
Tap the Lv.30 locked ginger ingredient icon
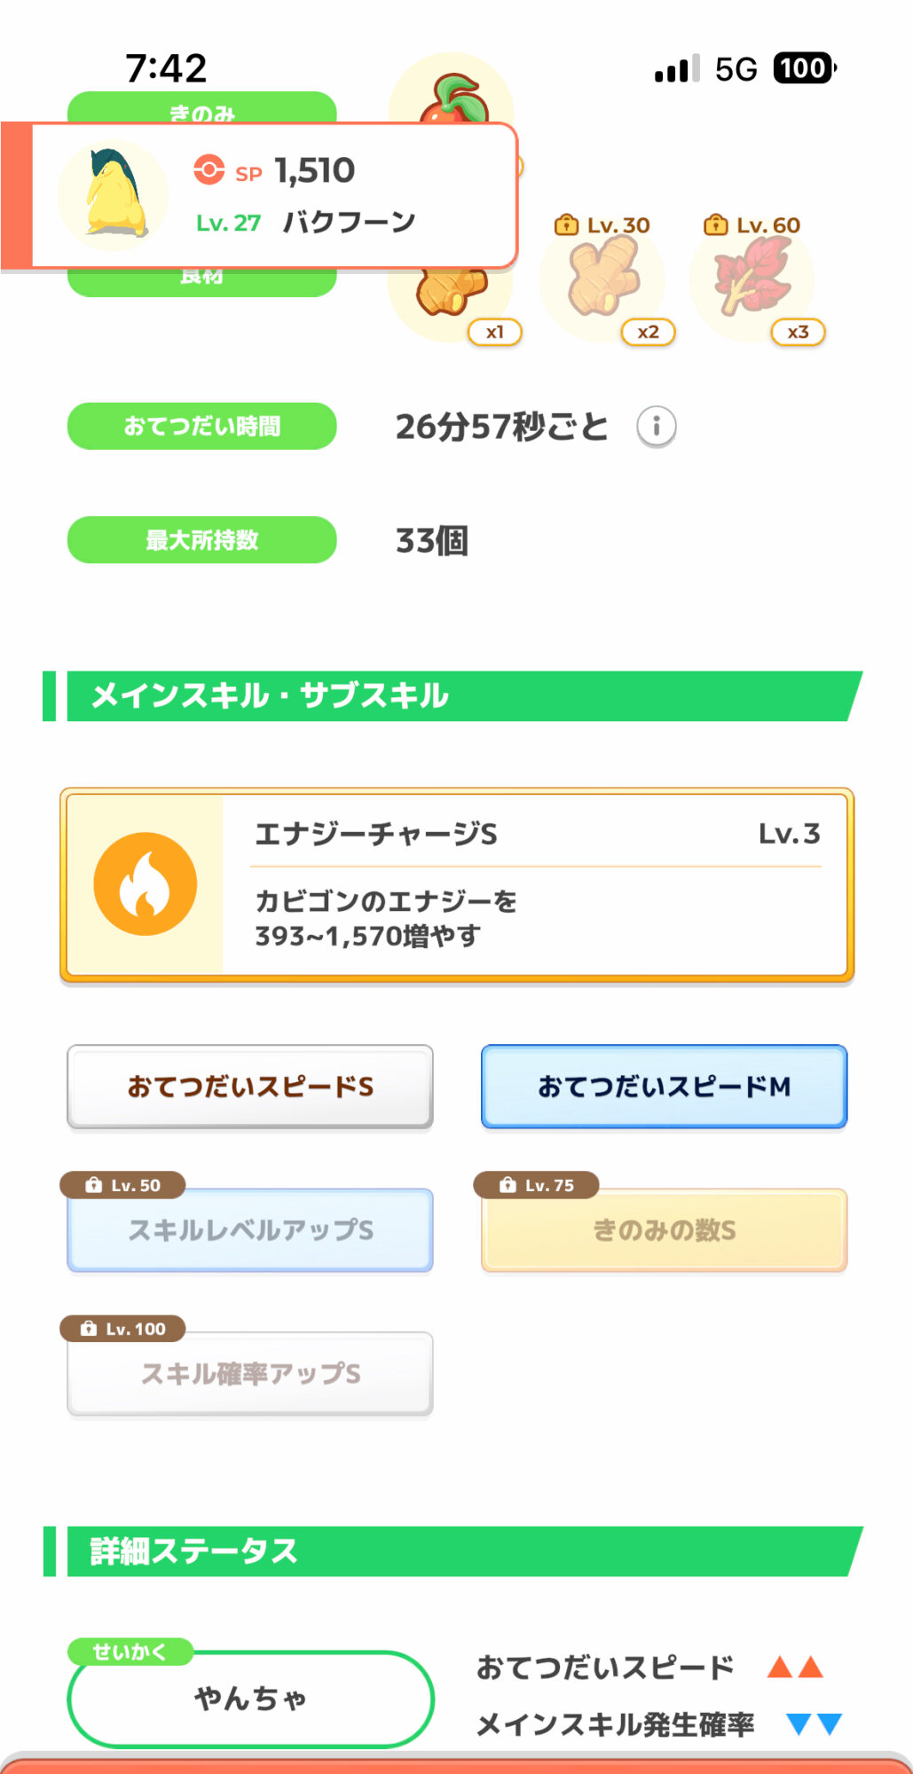click(602, 279)
